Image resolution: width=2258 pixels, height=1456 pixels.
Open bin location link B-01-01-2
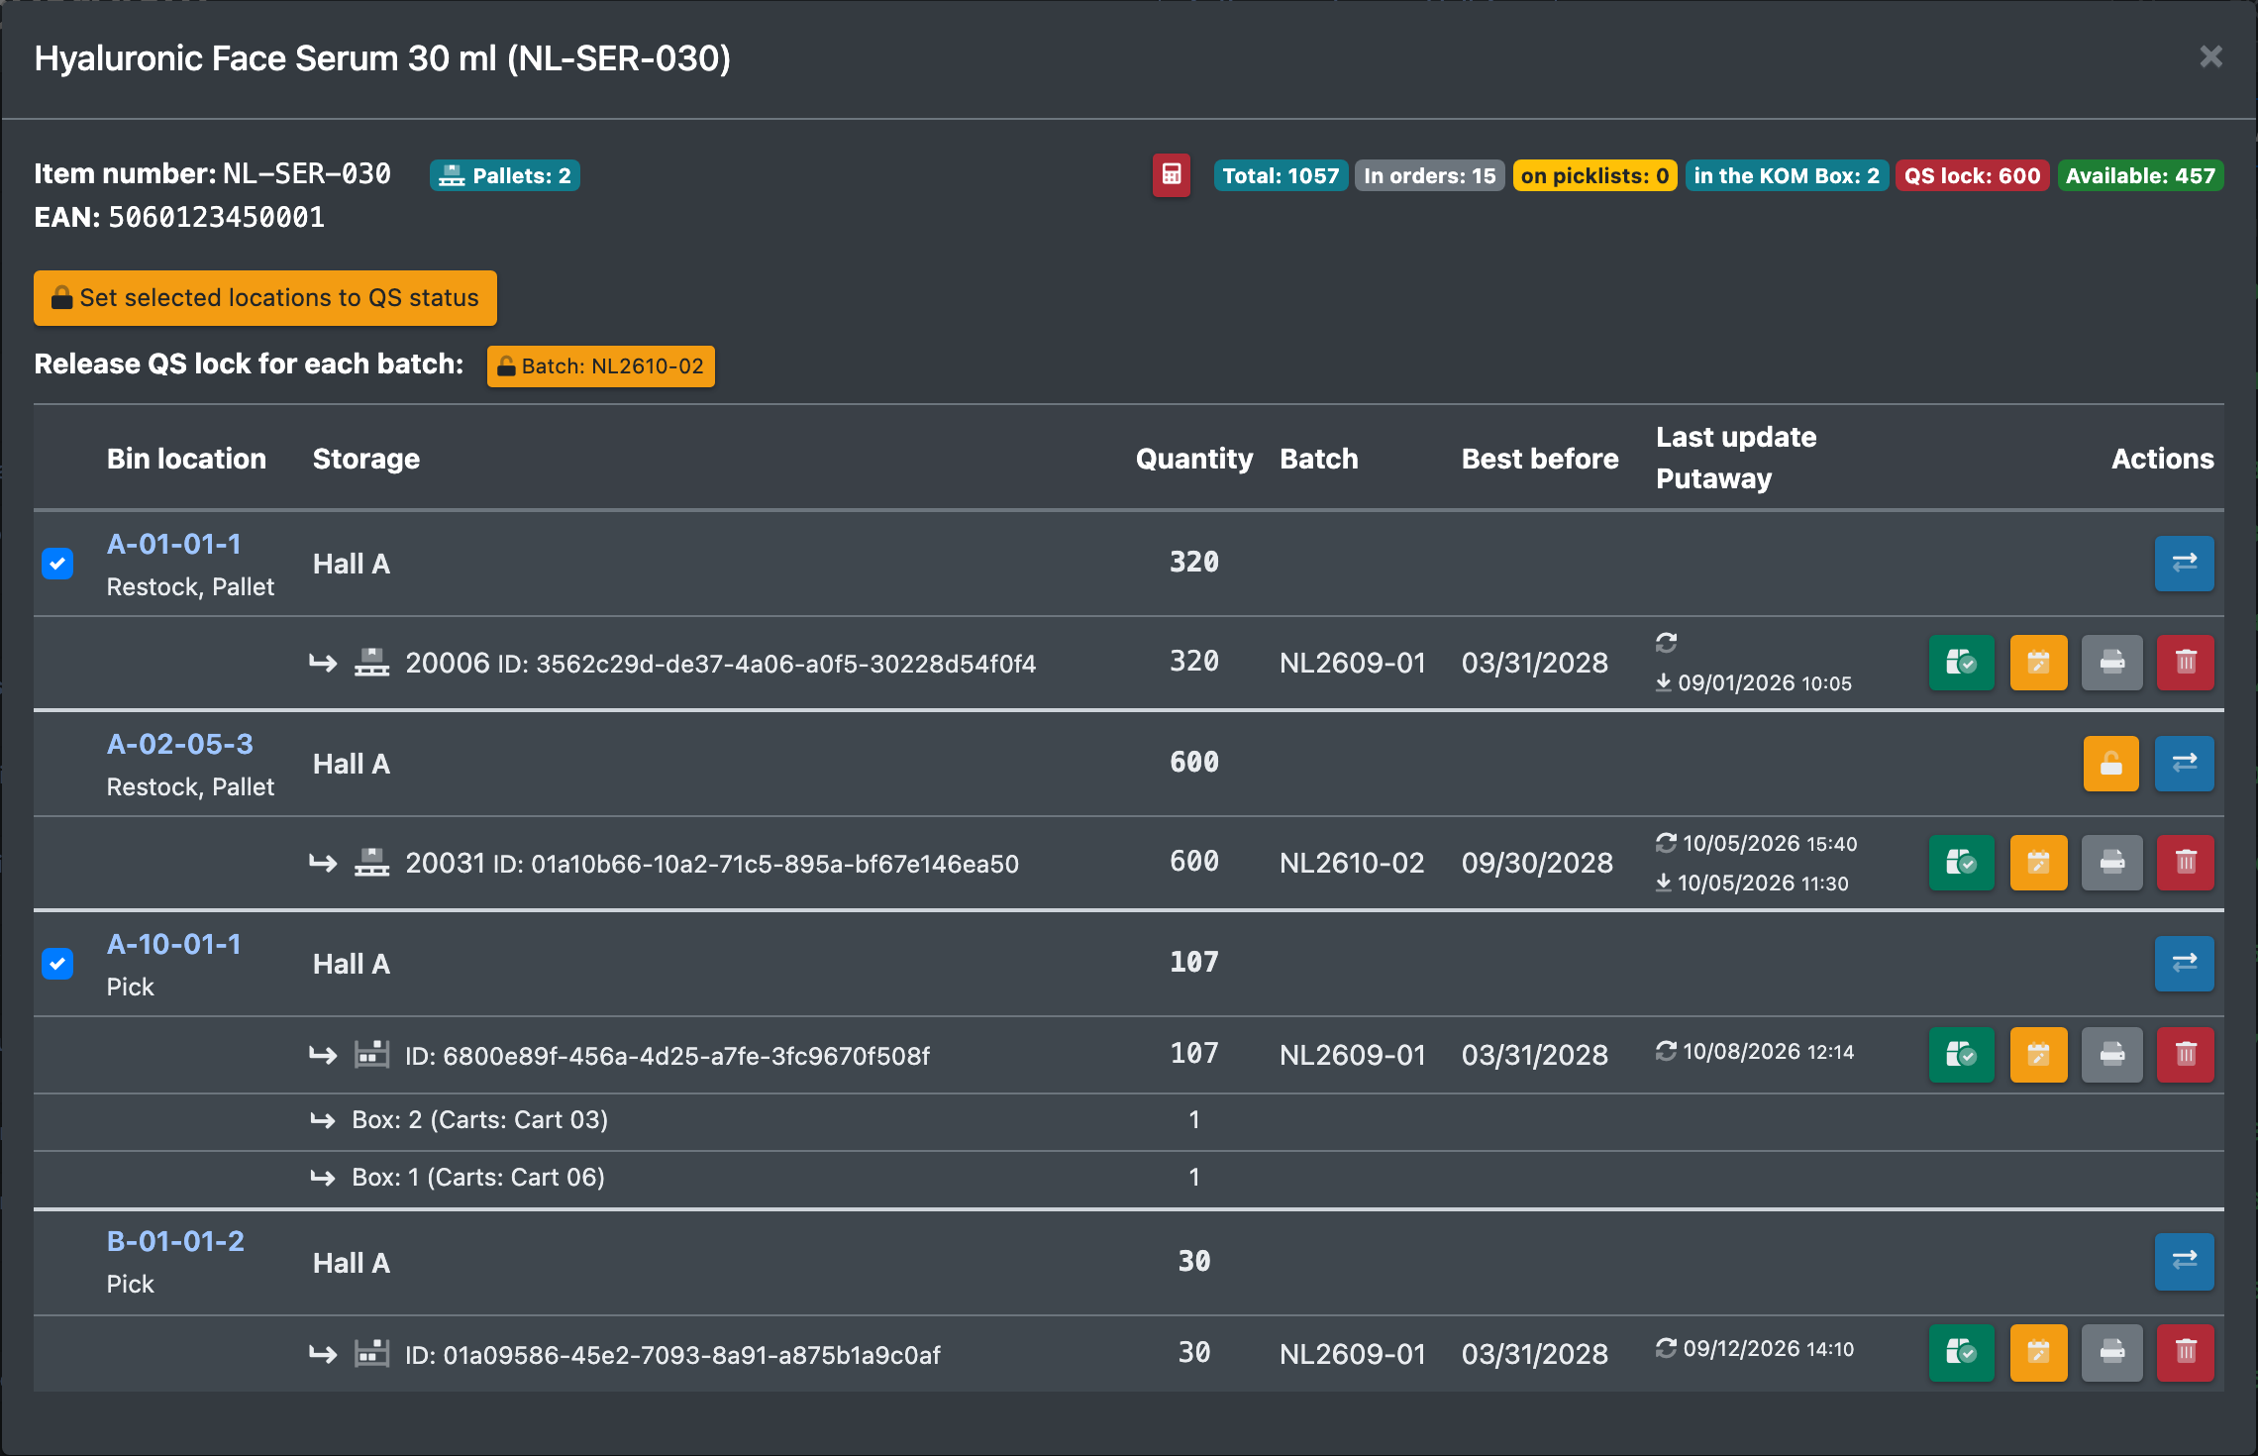click(175, 1241)
